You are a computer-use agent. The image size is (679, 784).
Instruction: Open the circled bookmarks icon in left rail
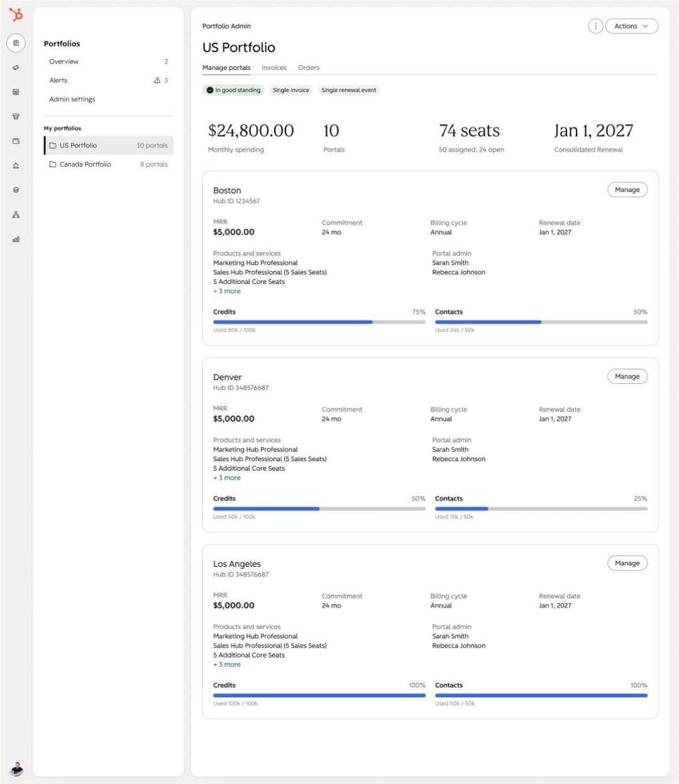[x=16, y=43]
